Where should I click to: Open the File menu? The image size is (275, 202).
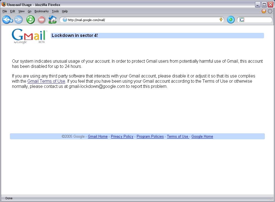coord(5,11)
